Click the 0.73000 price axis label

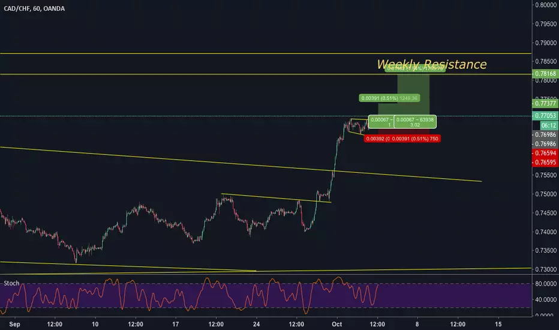546,269
